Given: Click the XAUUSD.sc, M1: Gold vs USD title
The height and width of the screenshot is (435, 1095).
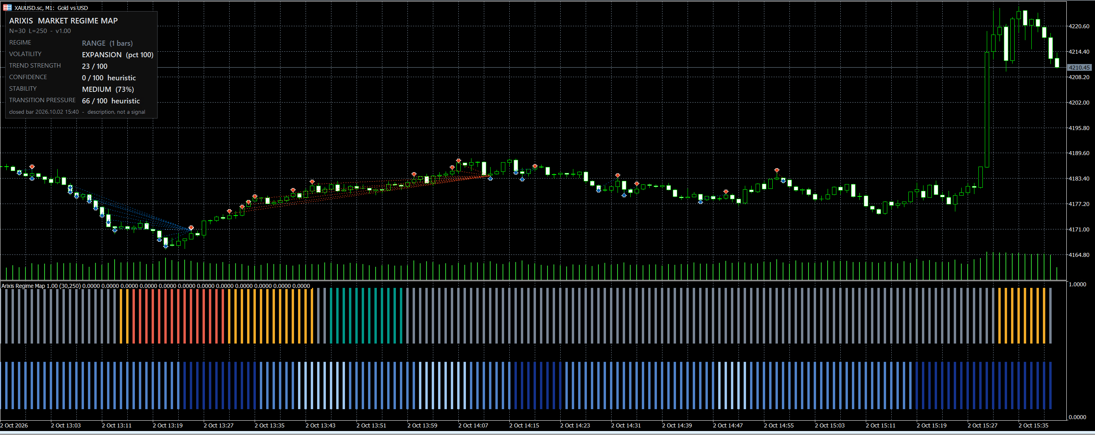Looking at the screenshot, I should point(51,8).
